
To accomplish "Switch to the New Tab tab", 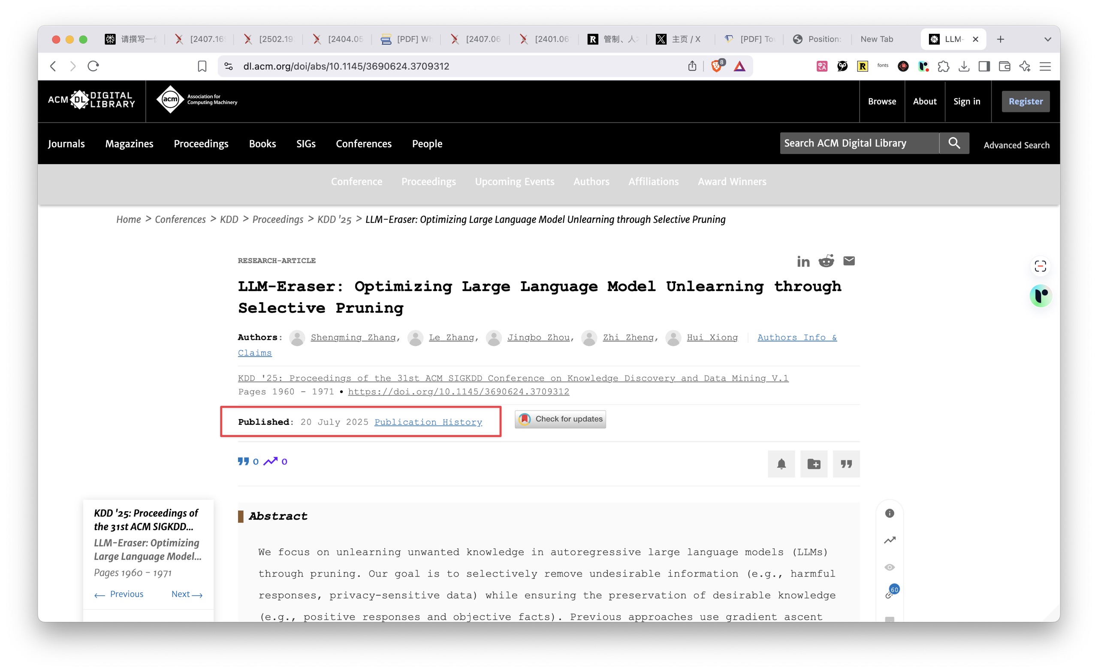I will tap(877, 39).
